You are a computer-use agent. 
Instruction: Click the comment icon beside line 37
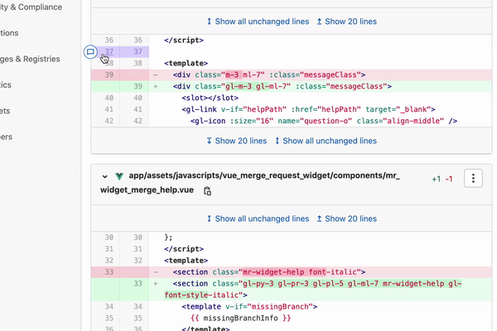pyautogui.click(x=90, y=52)
